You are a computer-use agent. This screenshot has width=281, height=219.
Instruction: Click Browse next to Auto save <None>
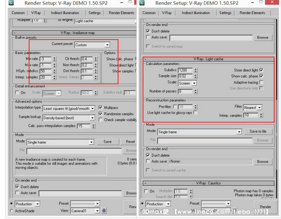pyautogui.click(x=263, y=162)
